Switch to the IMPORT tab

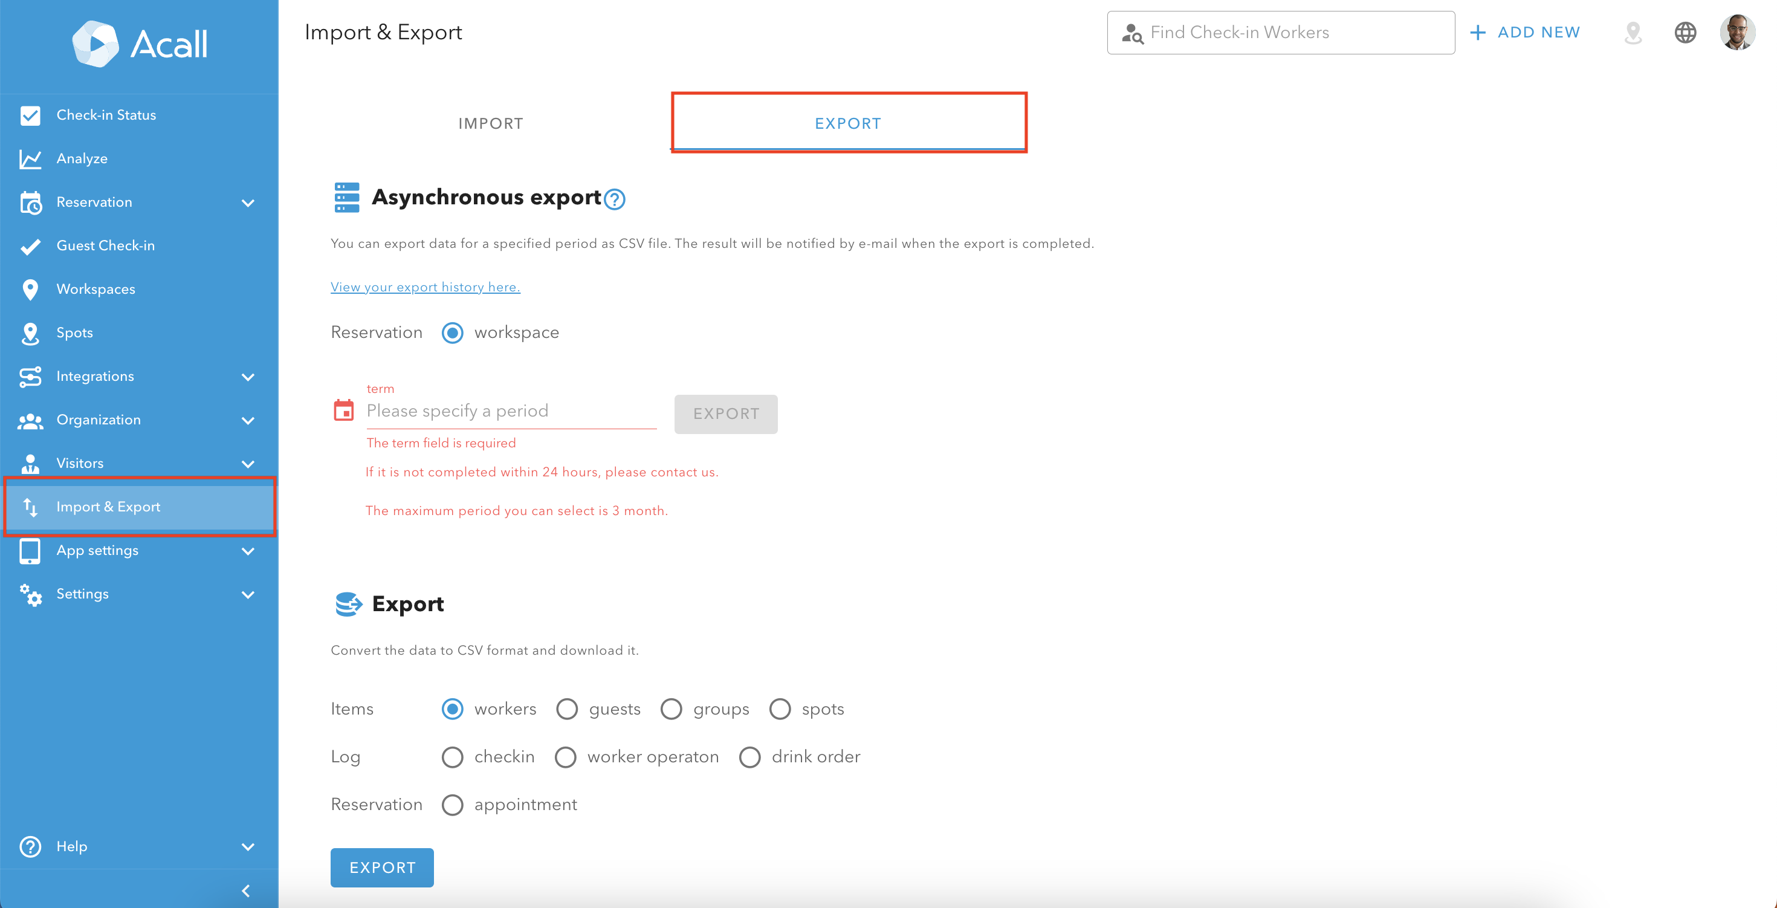pos(490,123)
